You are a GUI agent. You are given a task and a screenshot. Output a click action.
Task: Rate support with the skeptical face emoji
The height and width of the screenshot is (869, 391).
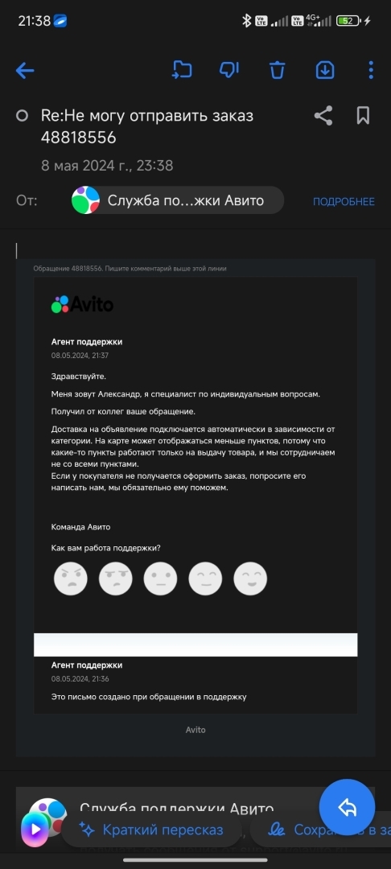click(x=115, y=579)
